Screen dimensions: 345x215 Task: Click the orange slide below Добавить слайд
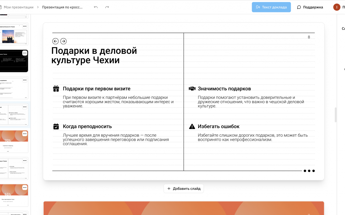pyautogui.click(x=184, y=208)
